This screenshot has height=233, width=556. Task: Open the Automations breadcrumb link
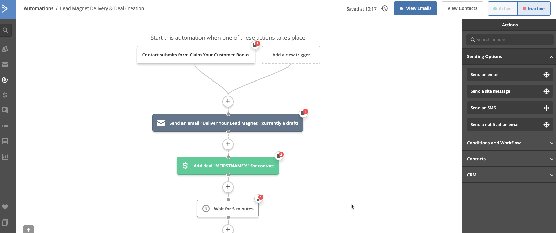(x=38, y=8)
